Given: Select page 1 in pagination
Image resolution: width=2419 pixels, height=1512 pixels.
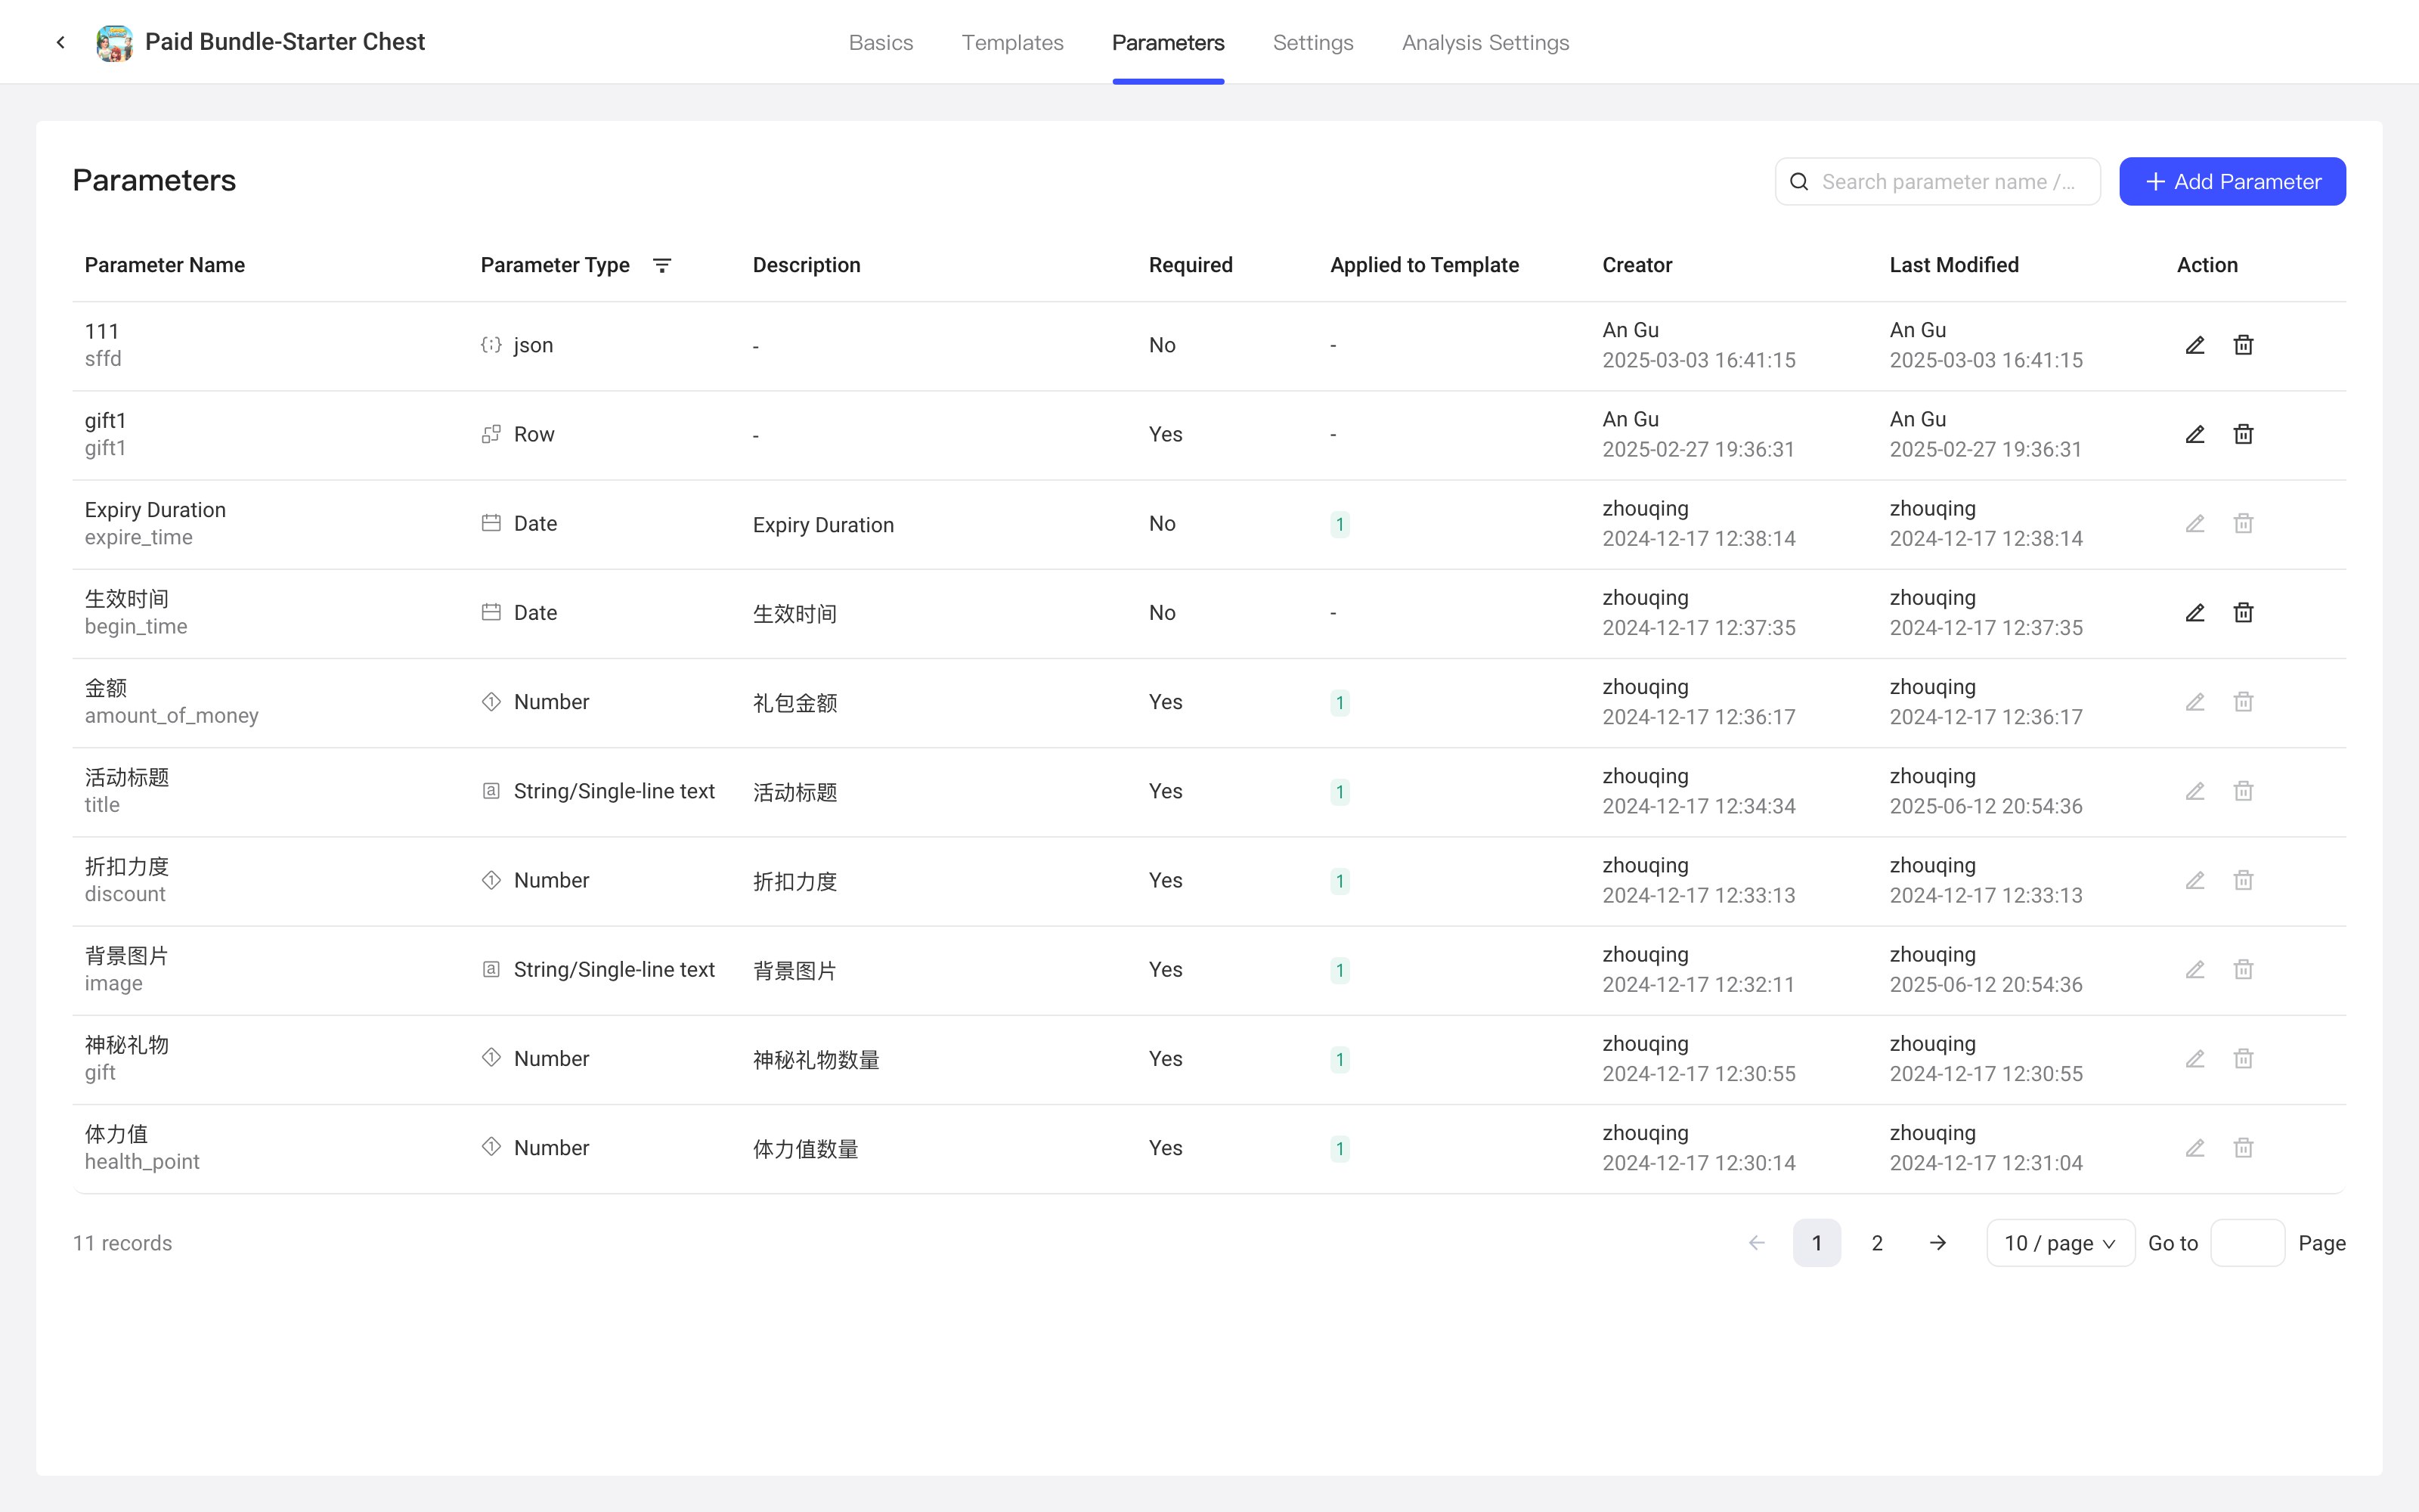Looking at the screenshot, I should click(x=1817, y=1243).
